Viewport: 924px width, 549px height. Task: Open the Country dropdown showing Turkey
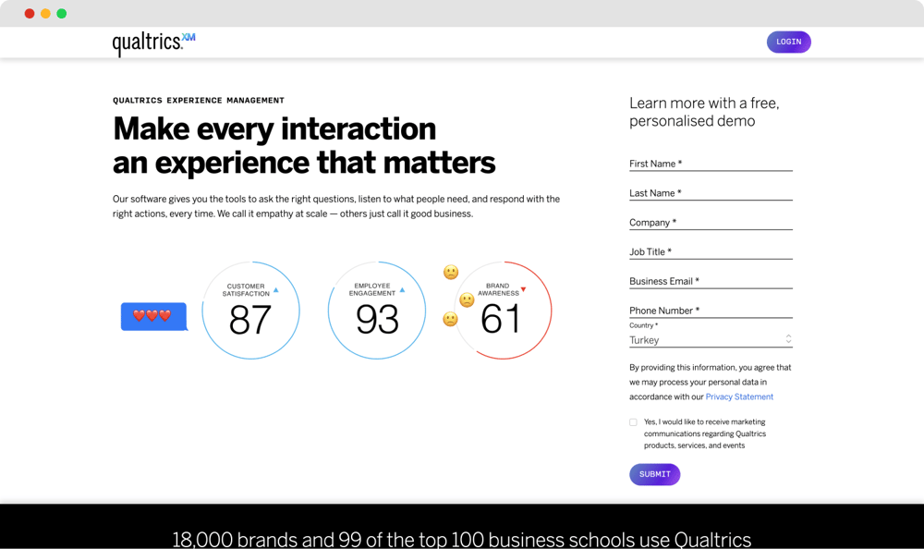pos(711,339)
